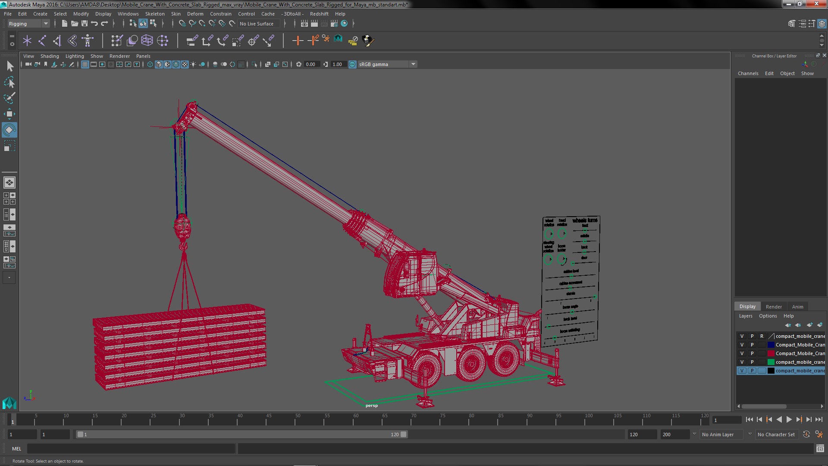Activate the Lasso select tool

click(9, 82)
